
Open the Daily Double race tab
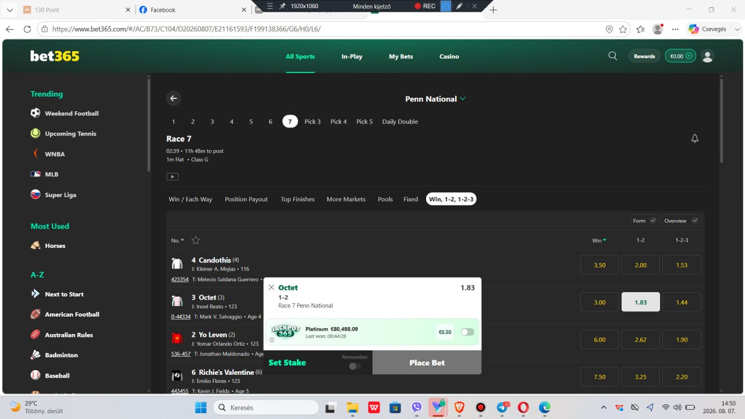coord(400,122)
